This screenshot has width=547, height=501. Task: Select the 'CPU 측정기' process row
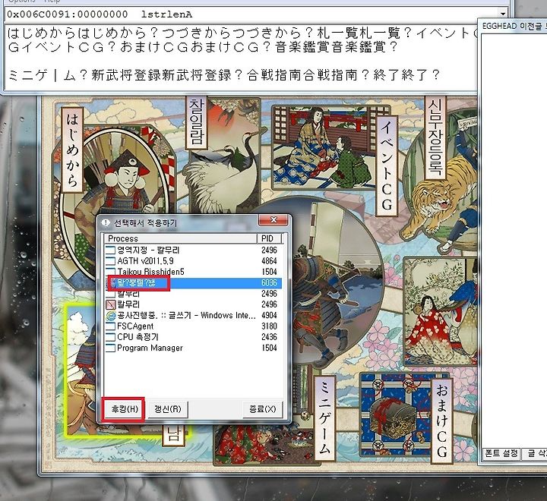click(x=193, y=337)
